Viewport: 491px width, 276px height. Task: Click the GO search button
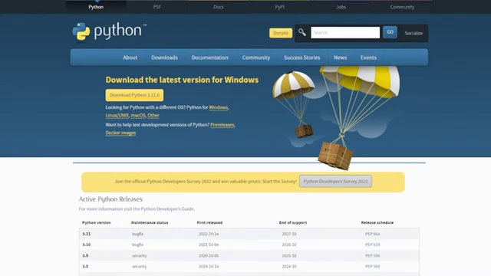390,32
